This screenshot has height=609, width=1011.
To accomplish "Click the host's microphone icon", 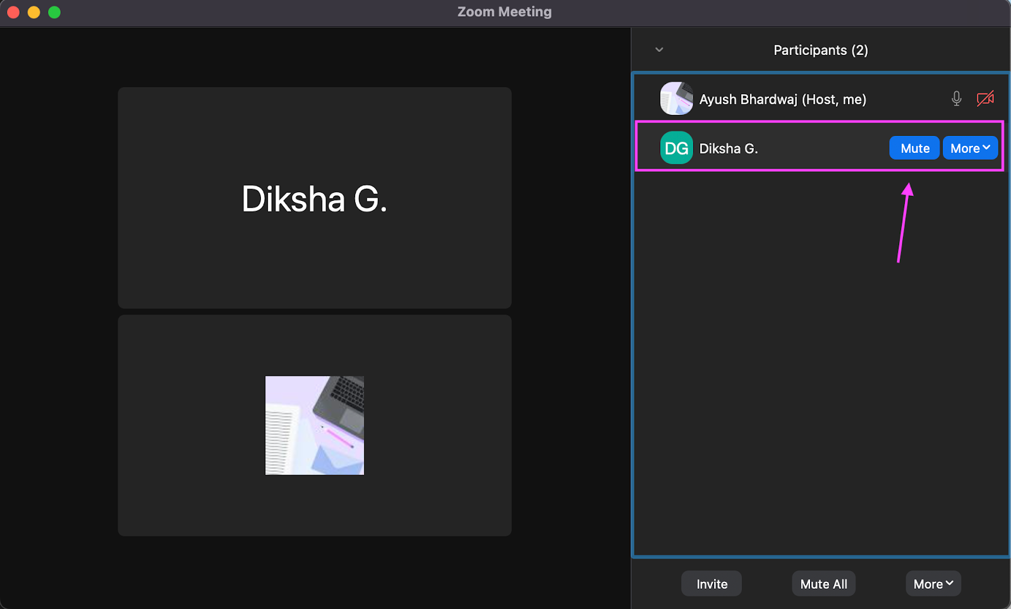I will coord(956,98).
